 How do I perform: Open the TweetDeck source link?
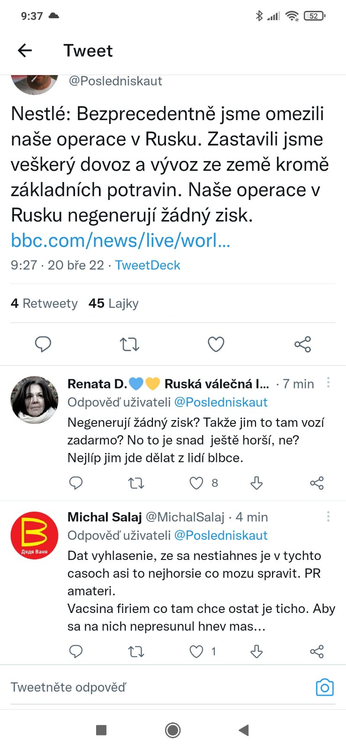pyautogui.click(x=148, y=265)
